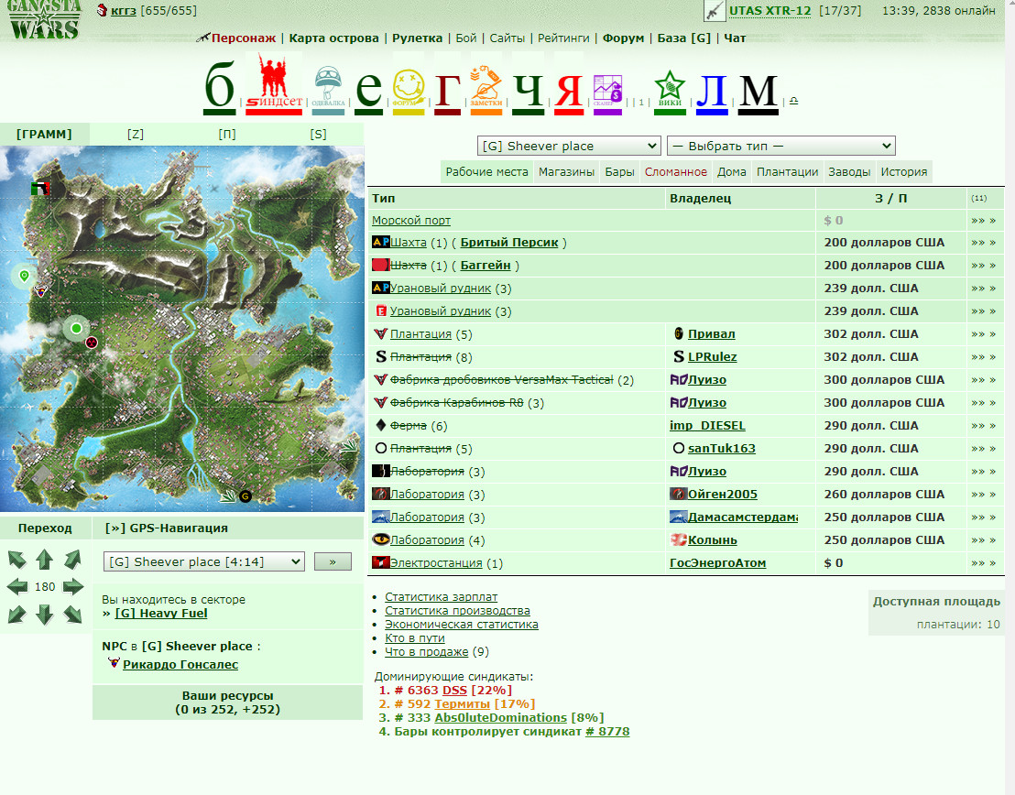Image resolution: width=1015 pixels, height=795 pixels.
Task: Click the GPS go » button
Action: [x=333, y=562]
